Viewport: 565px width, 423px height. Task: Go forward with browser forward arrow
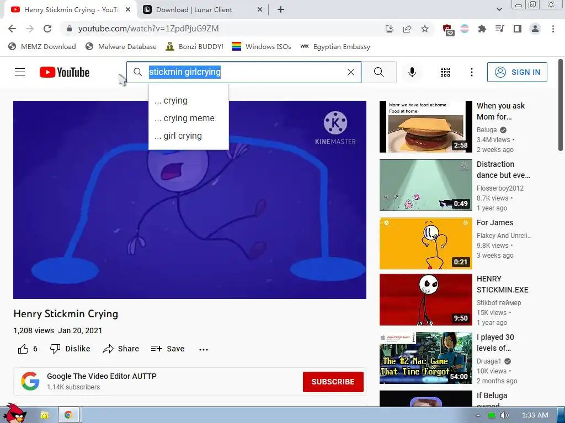[30, 29]
